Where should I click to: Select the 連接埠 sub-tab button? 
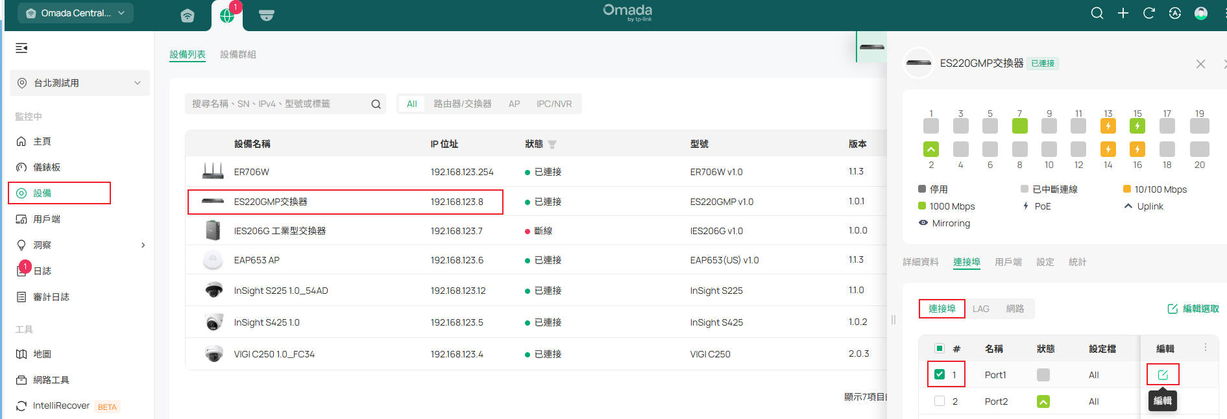[x=942, y=309]
